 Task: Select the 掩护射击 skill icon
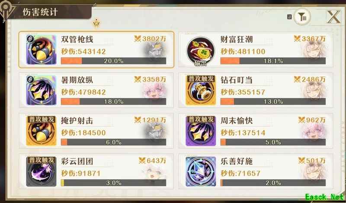(41, 131)
